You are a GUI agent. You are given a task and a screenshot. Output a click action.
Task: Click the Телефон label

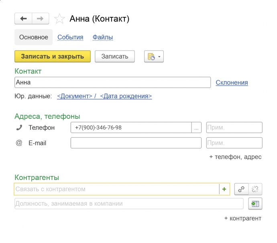pyautogui.click(x=42, y=128)
